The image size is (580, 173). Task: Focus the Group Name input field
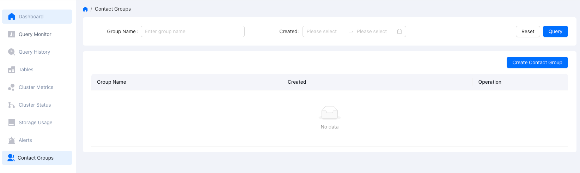tap(193, 31)
